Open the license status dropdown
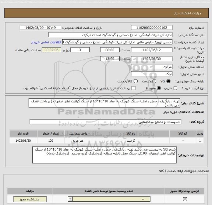 (109, 199)
